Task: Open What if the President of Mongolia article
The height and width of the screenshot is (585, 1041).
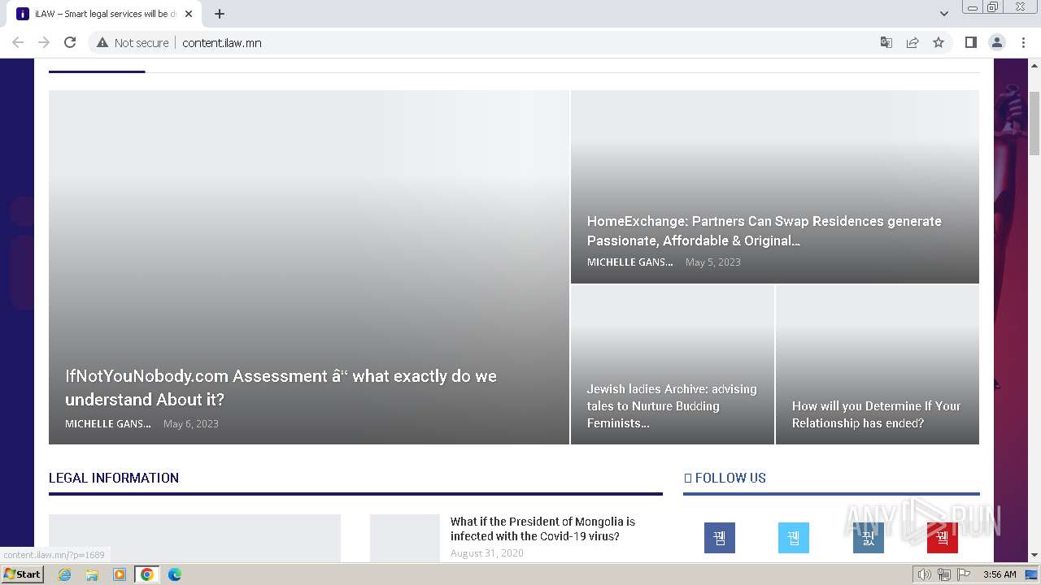Action: coord(542,529)
